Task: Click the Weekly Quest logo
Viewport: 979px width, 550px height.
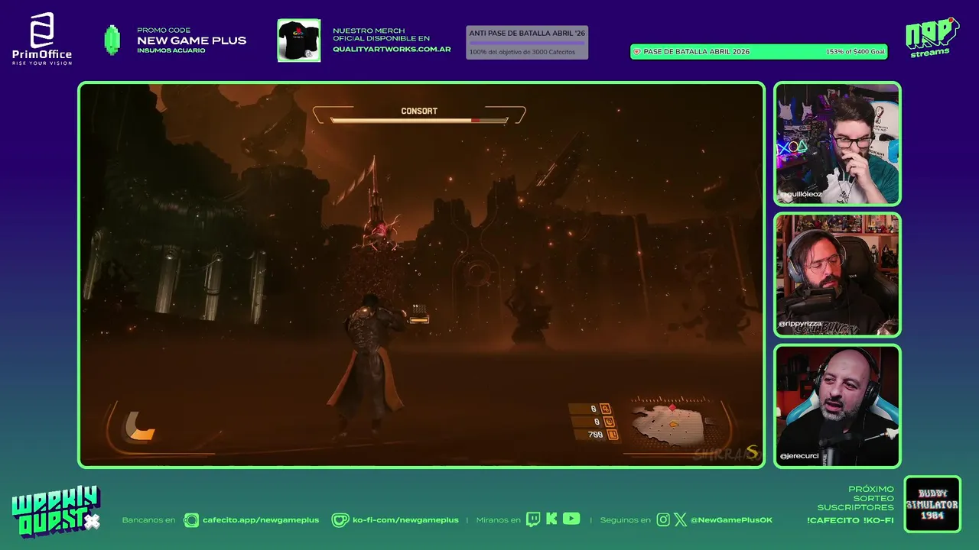Action: tap(56, 512)
